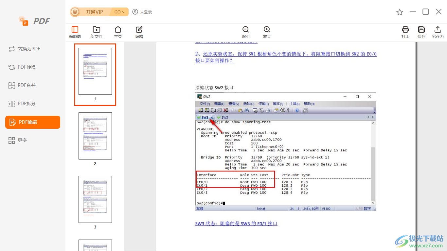Save the document (保存)
This screenshot has height=251, width=447.
tap(421, 32)
